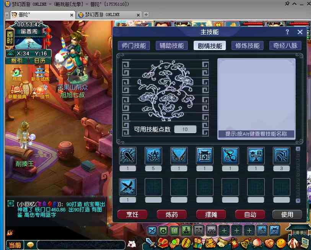Switch to the 师门技能 tab

[x=134, y=46]
